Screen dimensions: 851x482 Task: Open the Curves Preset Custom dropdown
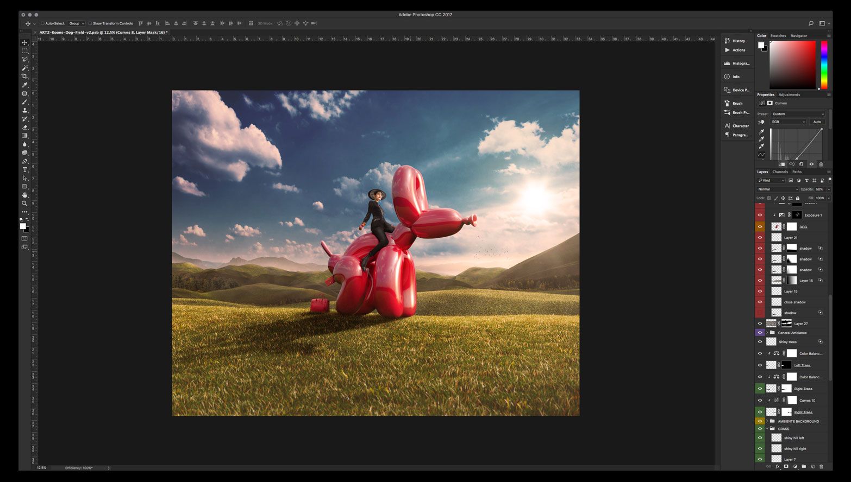pyautogui.click(x=798, y=114)
